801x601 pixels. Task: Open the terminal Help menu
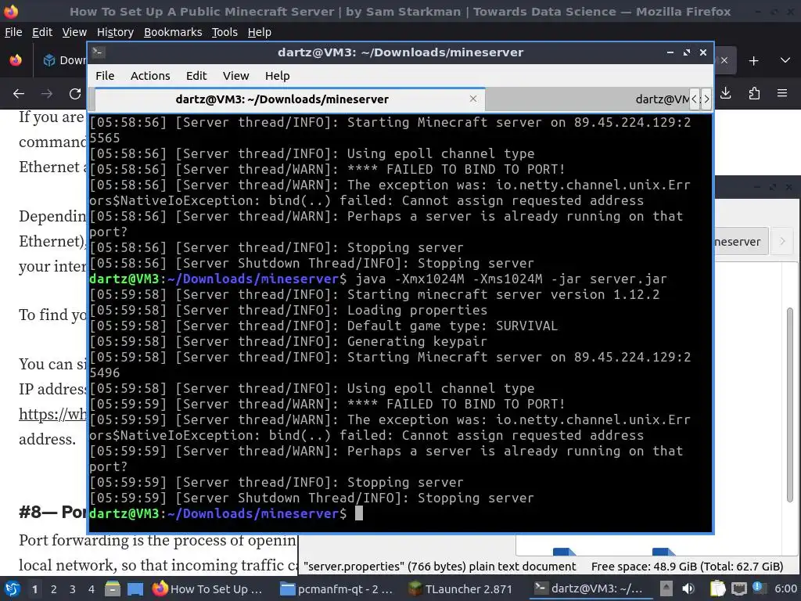278,76
